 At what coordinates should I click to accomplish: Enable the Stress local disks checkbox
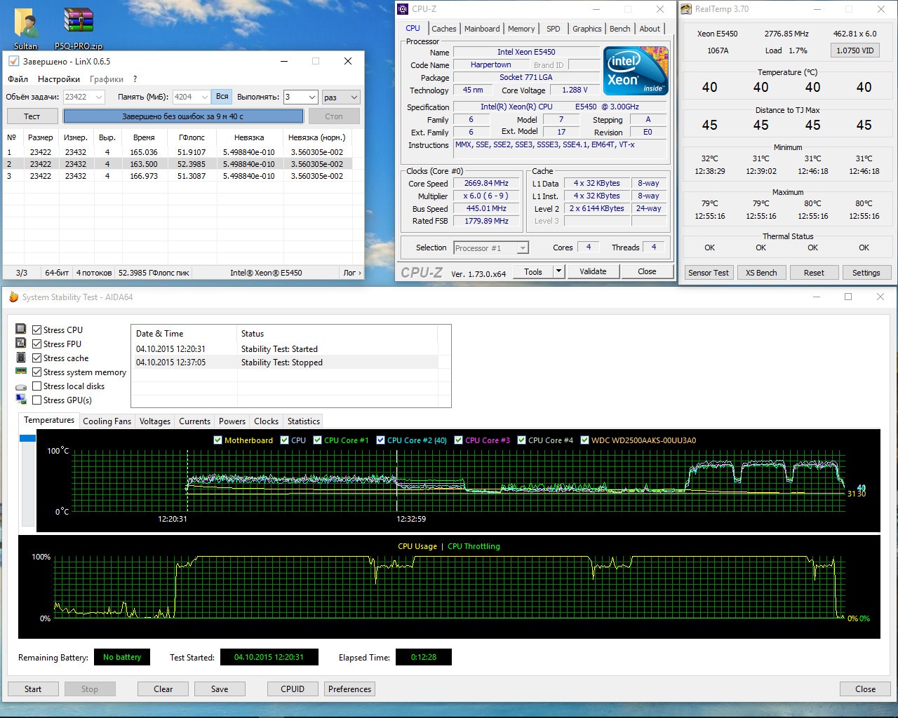coord(37,386)
